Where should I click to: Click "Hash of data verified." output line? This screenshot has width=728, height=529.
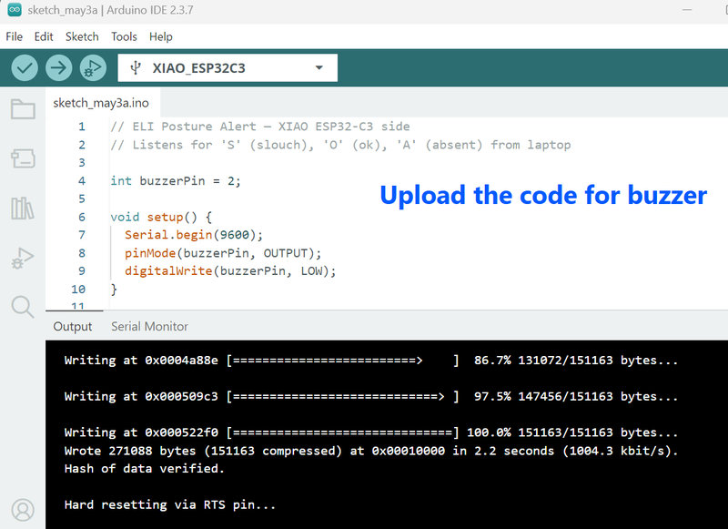(x=145, y=469)
